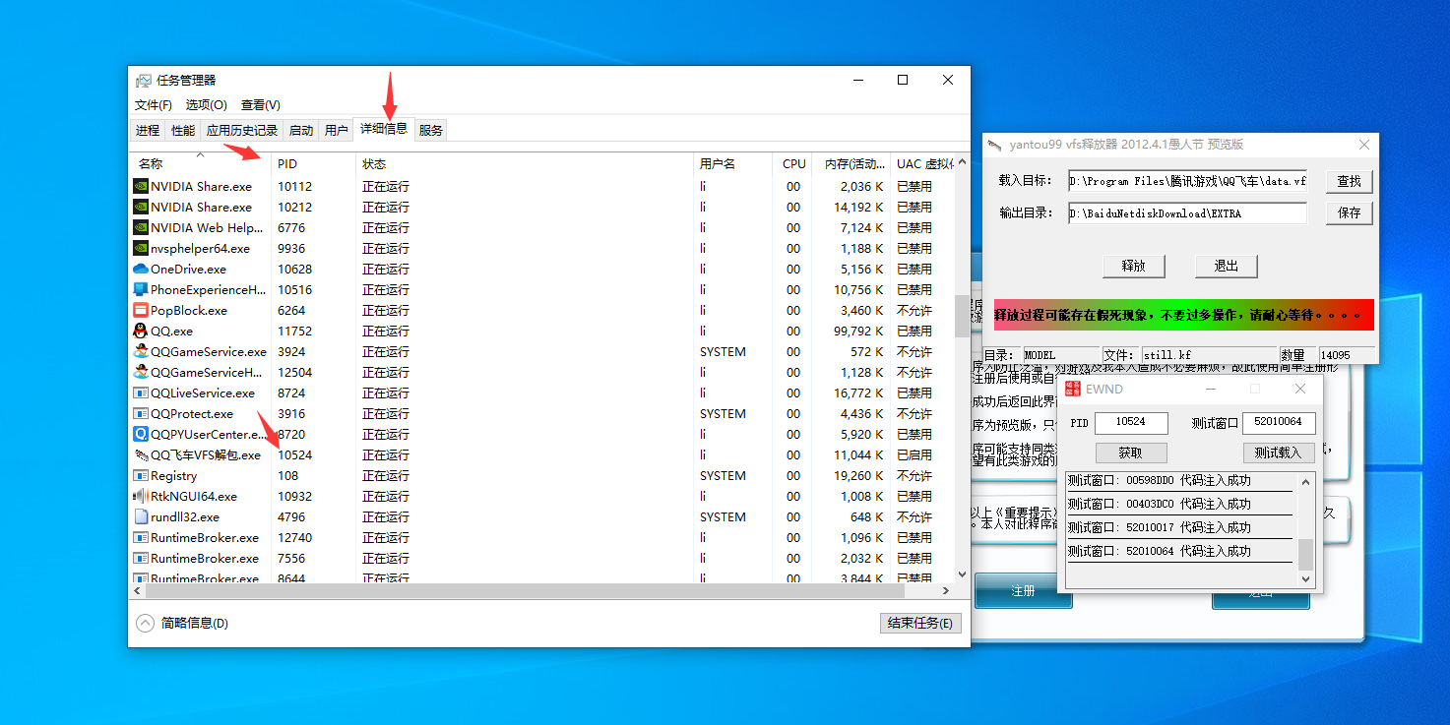Screen dimensions: 1450x725
Task: Select log entry 00598DD0 代码注入成功
Action: click(x=1179, y=480)
